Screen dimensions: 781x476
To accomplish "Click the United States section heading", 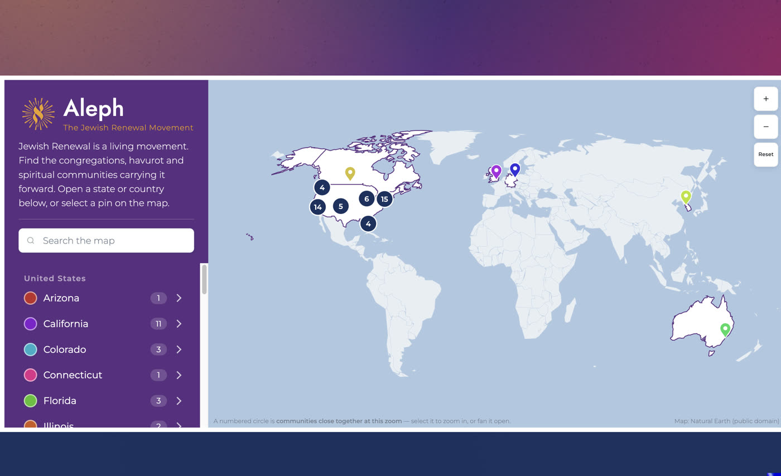I will coord(55,278).
